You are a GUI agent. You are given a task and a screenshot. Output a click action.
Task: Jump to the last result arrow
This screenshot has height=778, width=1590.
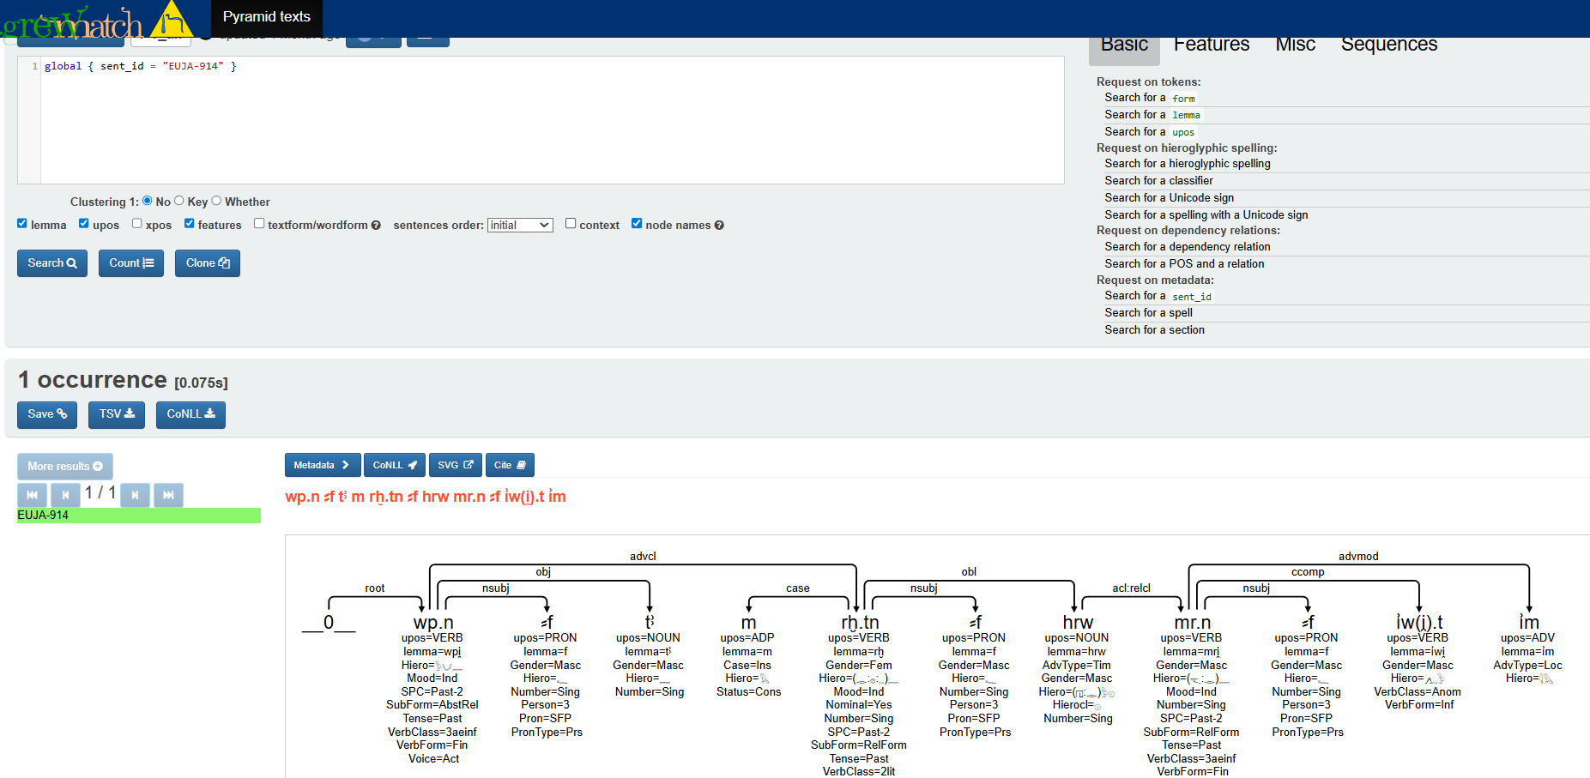click(168, 495)
